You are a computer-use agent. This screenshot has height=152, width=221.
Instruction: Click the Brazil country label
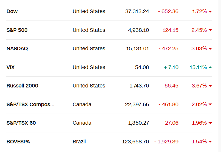pos(79,142)
